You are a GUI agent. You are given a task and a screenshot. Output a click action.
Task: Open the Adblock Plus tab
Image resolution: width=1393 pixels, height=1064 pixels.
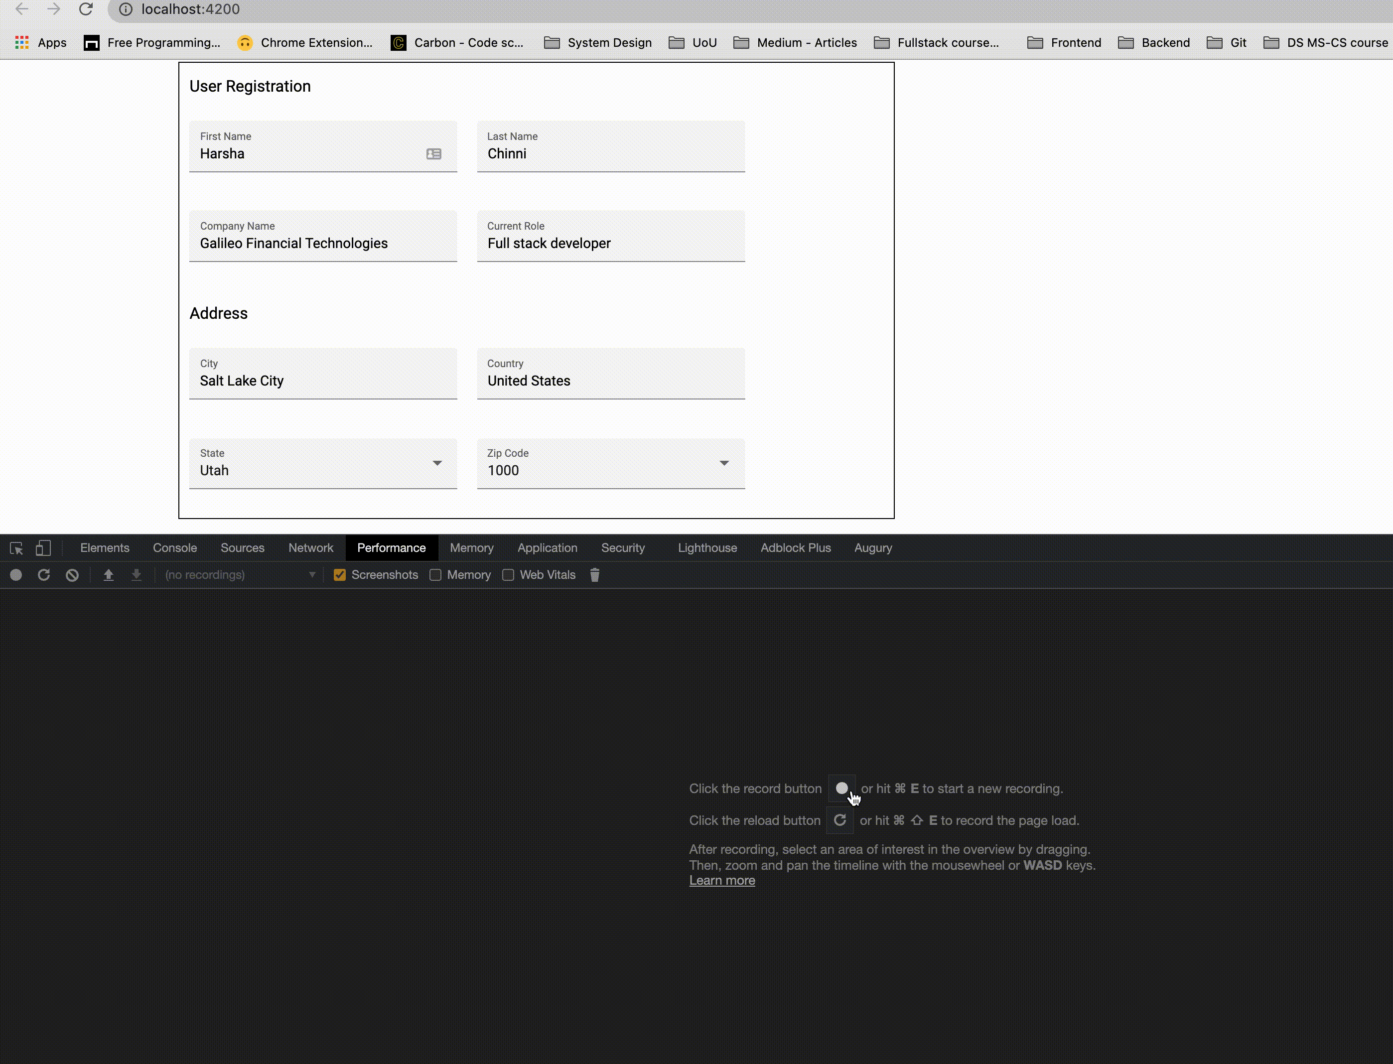796,548
